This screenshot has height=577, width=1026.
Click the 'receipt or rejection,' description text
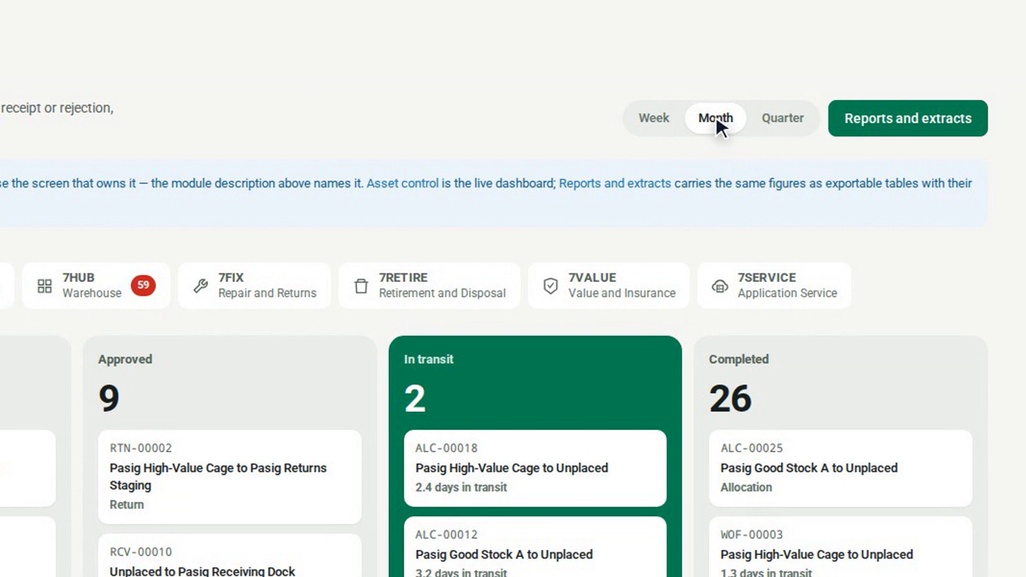[x=57, y=108]
